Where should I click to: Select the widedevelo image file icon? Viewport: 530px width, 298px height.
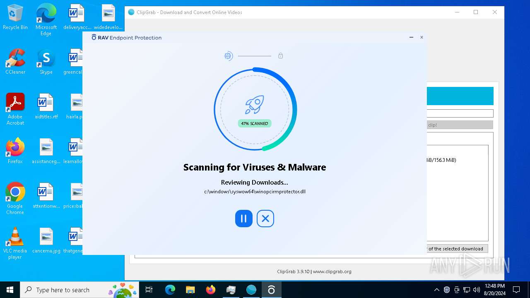coord(108,18)
